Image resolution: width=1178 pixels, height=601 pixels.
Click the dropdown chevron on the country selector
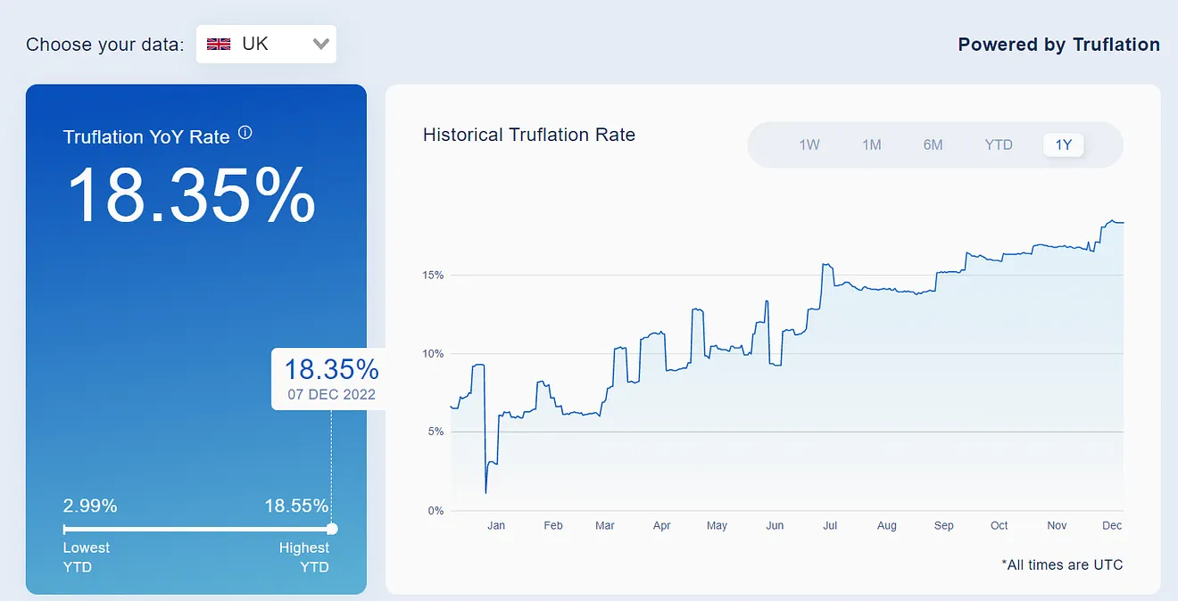(x=320, y=43)
